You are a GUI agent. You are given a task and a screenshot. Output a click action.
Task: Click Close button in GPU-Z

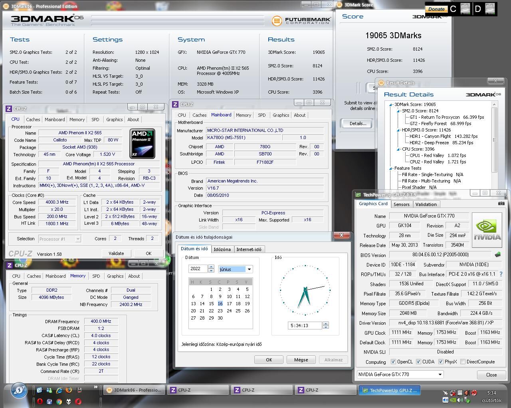tap(491, 375)
